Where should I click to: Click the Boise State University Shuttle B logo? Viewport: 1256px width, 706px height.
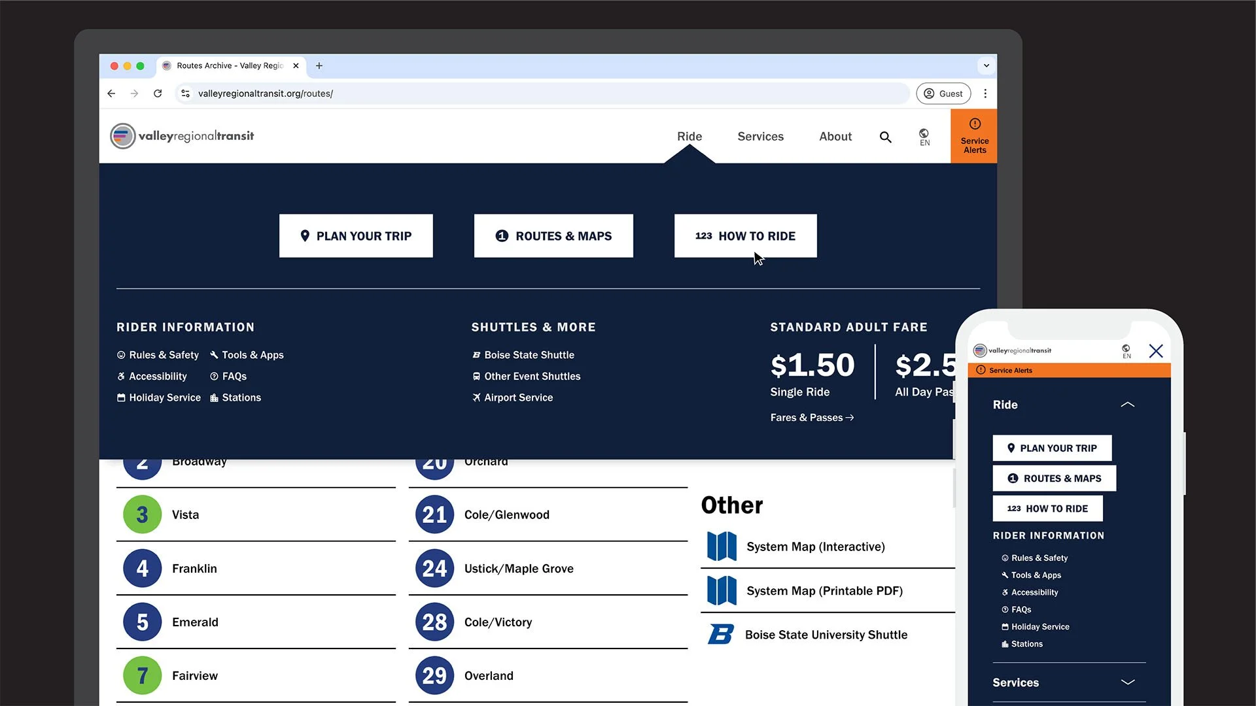pyautogui.click(x=721, y=634)
